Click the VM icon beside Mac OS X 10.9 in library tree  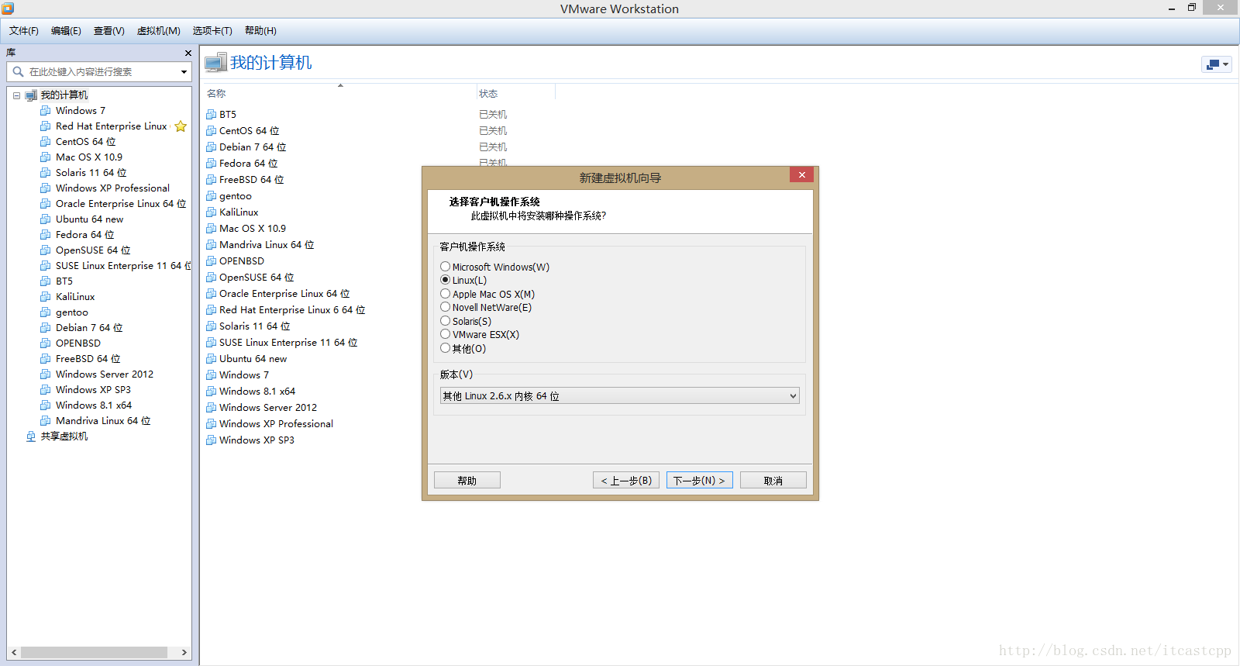(46, 157)
